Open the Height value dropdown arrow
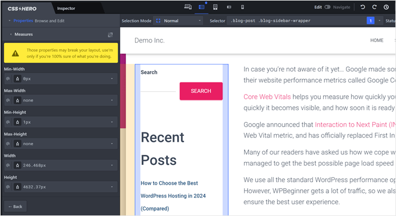This screenshot has height=216, width=396. click(x=112, y=187)
